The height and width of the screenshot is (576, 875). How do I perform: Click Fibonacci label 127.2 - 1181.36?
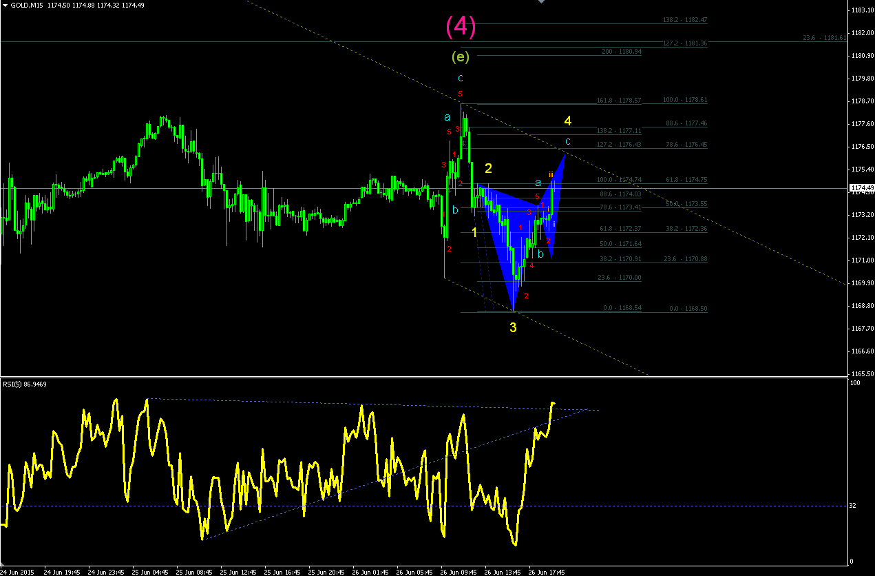pyautogui.click(x=684, y=43)
